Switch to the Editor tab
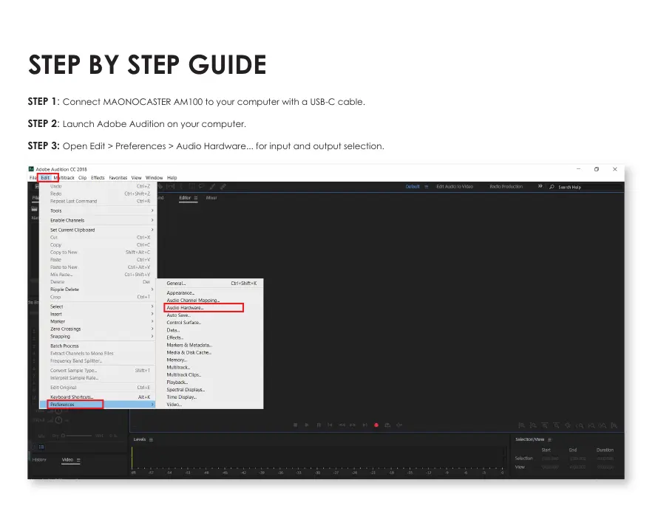 185,198
